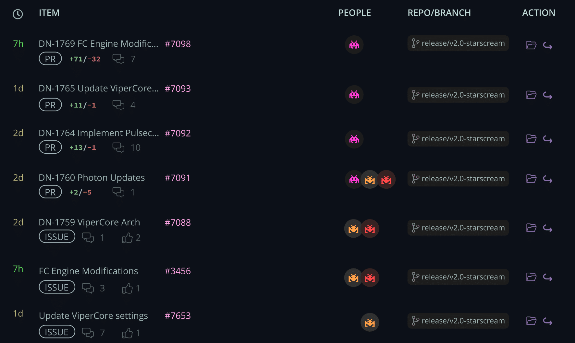The height and width of the screenshot is (343, 575).
Task: Click share arrow icon for #7093 row
Action: (548, 95)
